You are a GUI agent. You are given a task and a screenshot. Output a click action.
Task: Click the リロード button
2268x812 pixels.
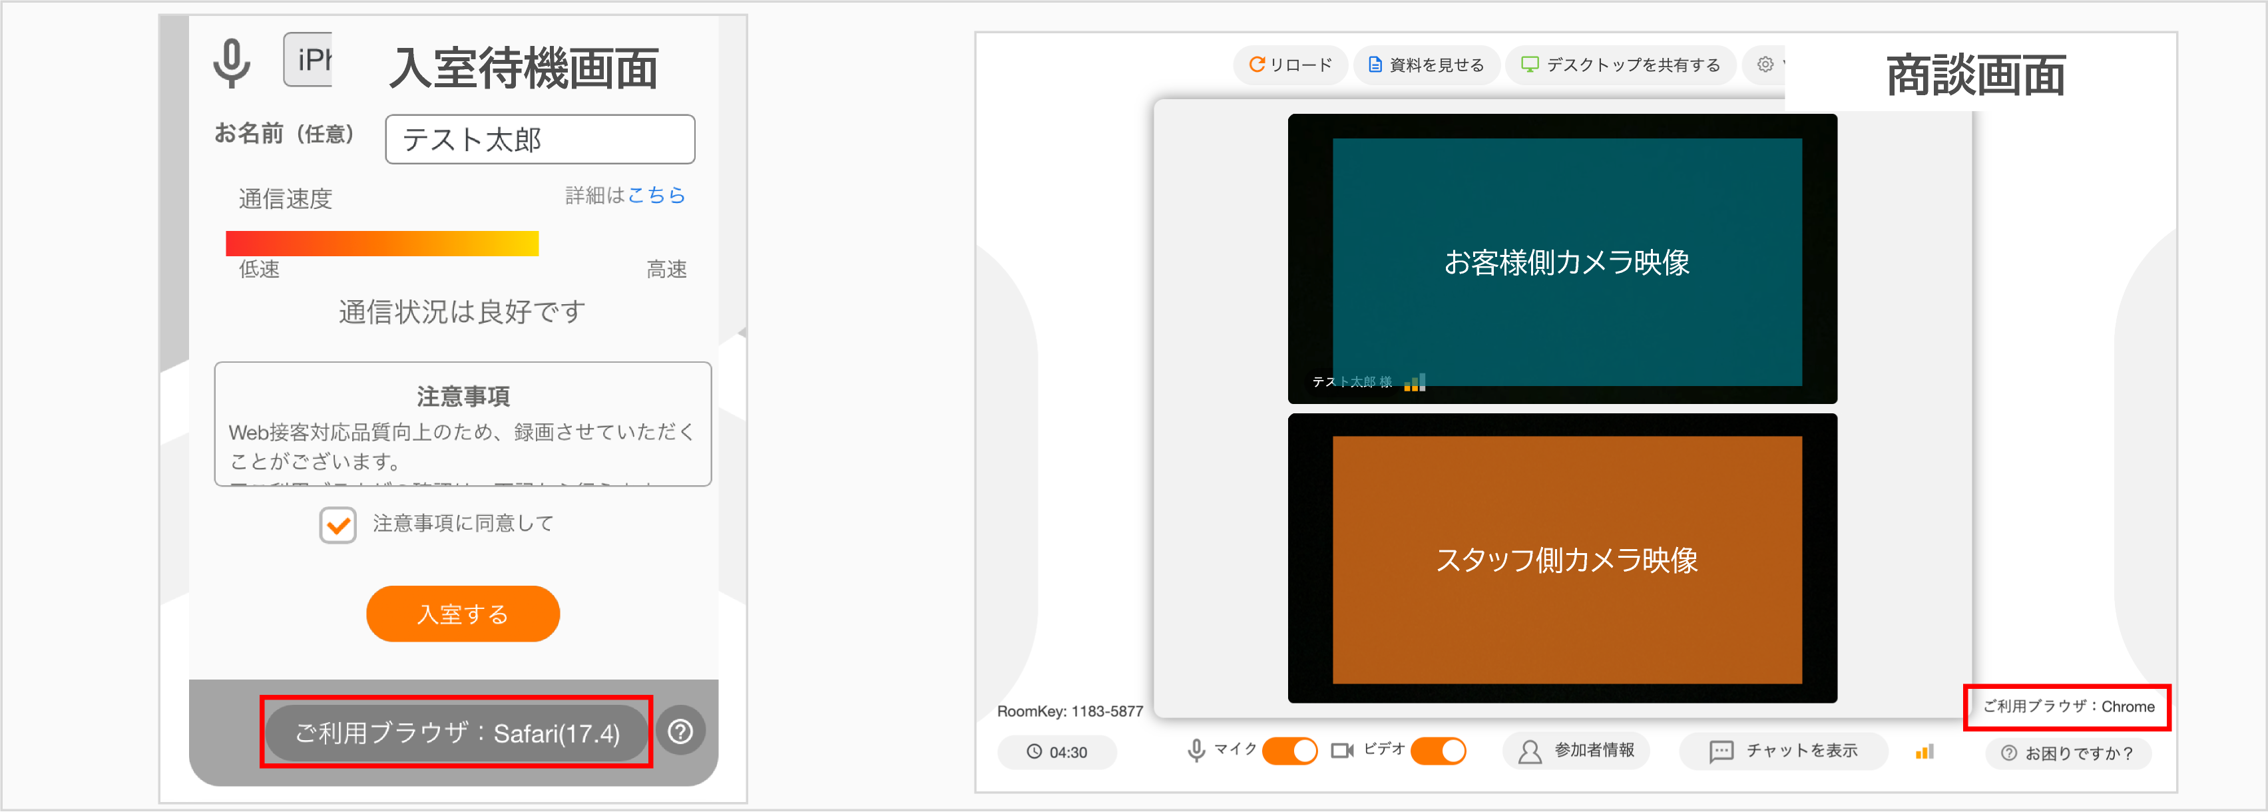tap(1290, 65)
